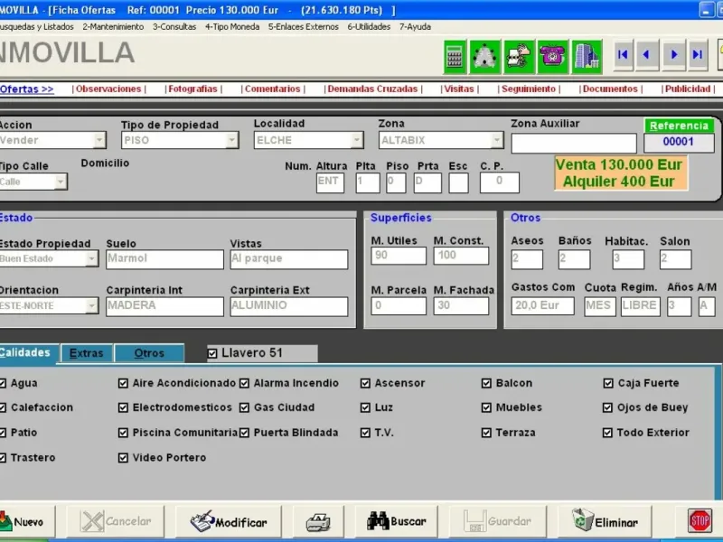Viewport: 723px width, 542px height.
Task: Uncheck Aire Acondicionado
Action: (x=123, y=383)
